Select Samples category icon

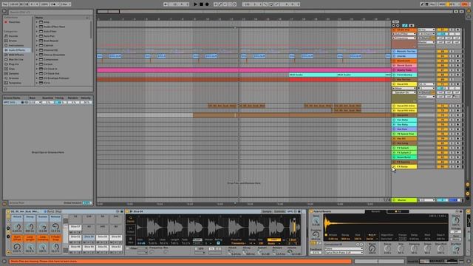coord(6,74)
